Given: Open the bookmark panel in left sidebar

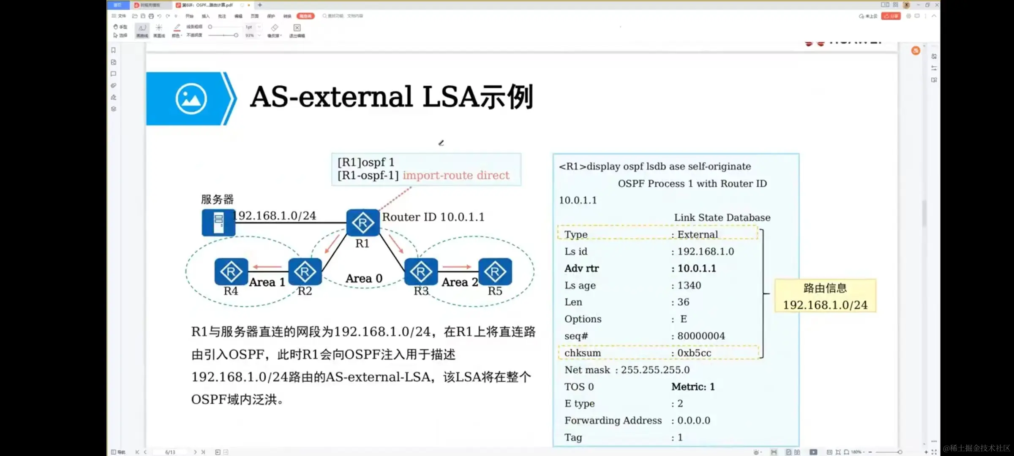Looking at the screenshot, I should pyautogui.click(x=113, y=50).
